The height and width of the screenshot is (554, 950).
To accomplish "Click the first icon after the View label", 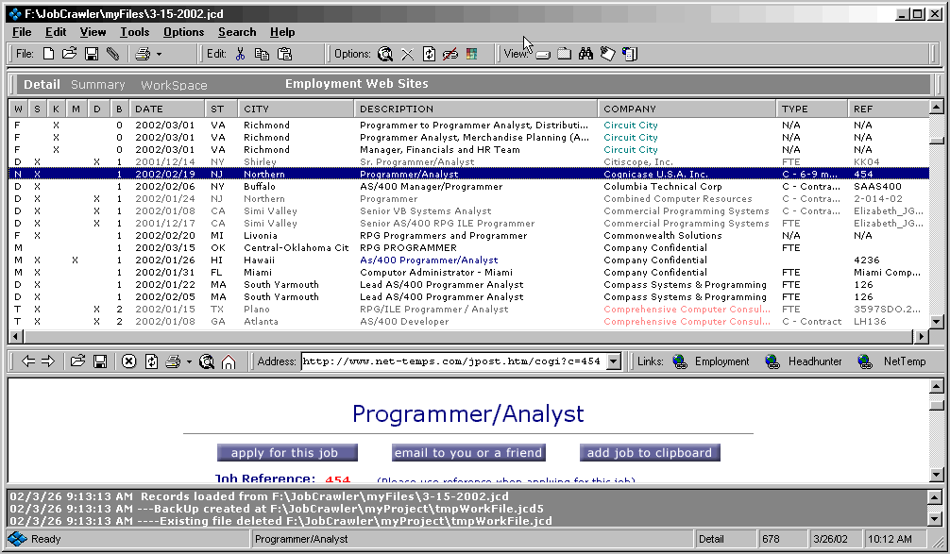I will point(543,55).
